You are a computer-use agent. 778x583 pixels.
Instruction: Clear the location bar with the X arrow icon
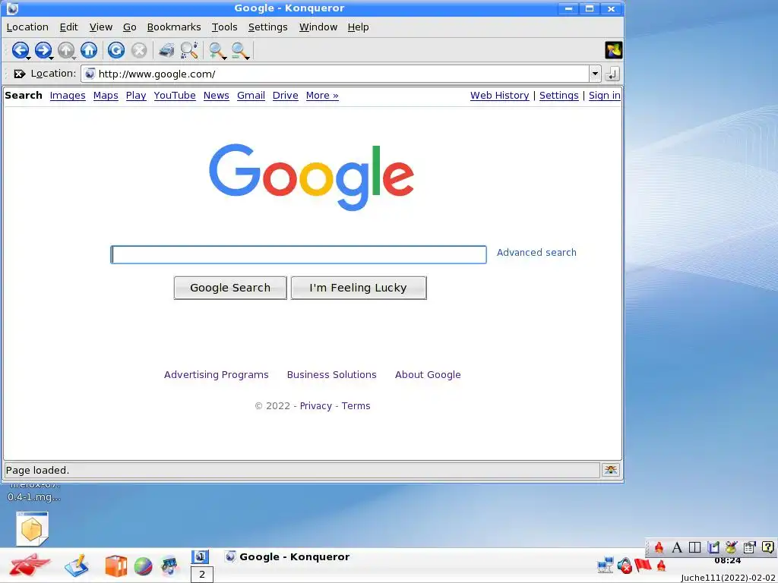pyautogui.click(x=19, y=74)
